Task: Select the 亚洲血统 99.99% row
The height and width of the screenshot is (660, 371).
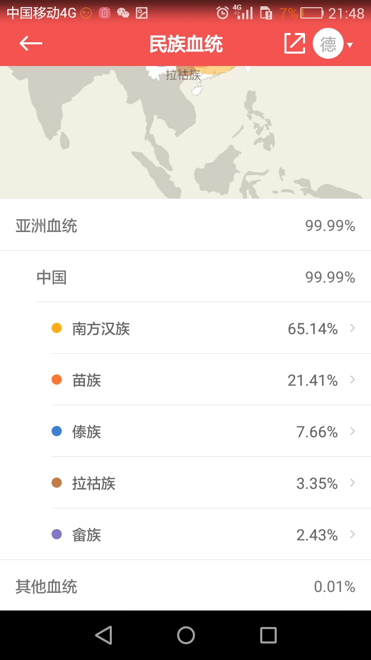Action: 185,226
